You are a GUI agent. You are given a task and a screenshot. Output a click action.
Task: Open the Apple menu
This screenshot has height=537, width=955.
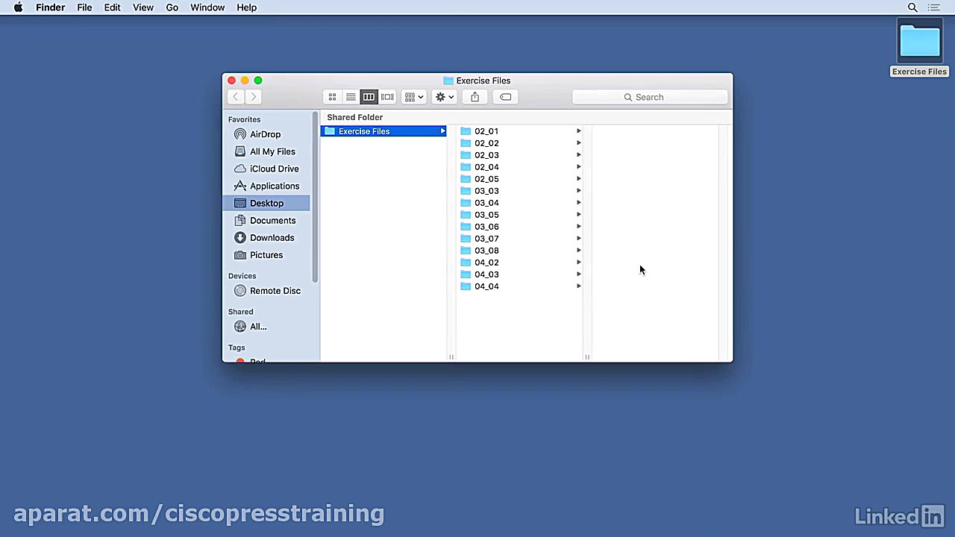18,7
